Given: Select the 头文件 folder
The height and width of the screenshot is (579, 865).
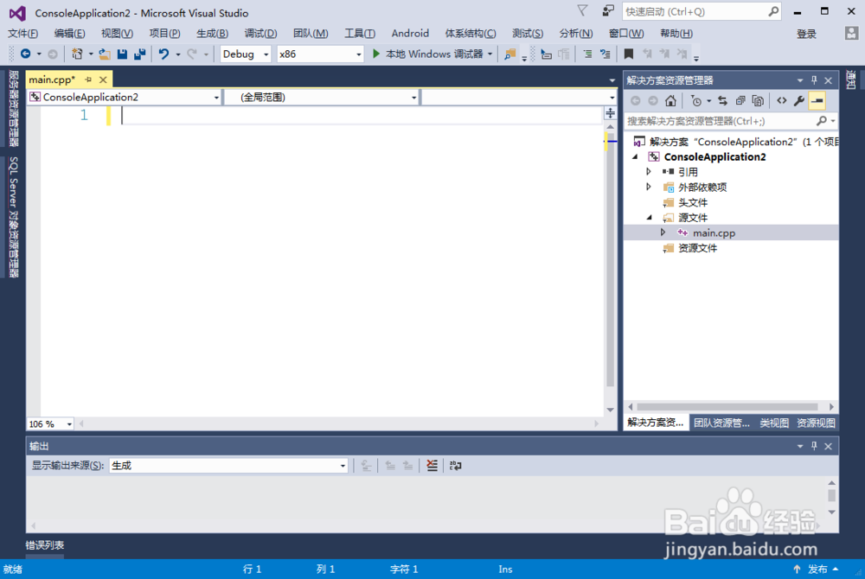Looking at the screenshot, I should click(x=692, y=202).
